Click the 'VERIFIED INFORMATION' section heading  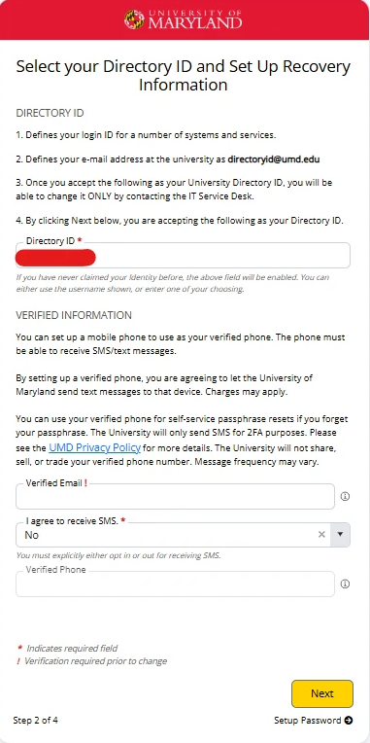click(x=74, y=315)
